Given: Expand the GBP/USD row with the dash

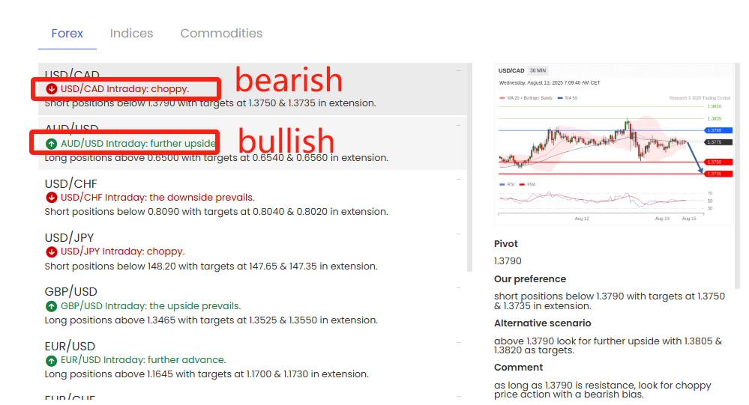Looking at the screenshot, I should tap(458, 287).
